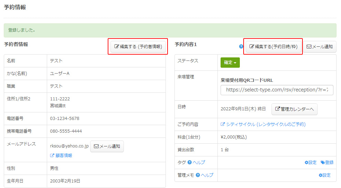Open the 顧客情報 link

(61, 155)
